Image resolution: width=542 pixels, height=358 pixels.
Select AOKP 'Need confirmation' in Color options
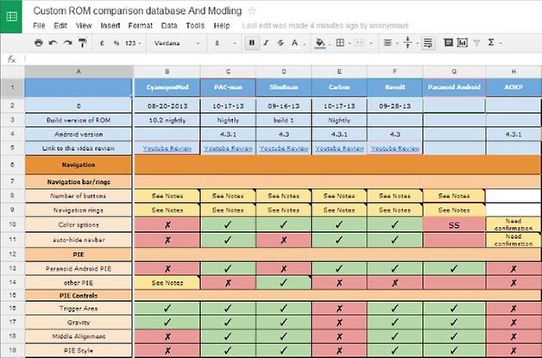(x=514, y=224)
